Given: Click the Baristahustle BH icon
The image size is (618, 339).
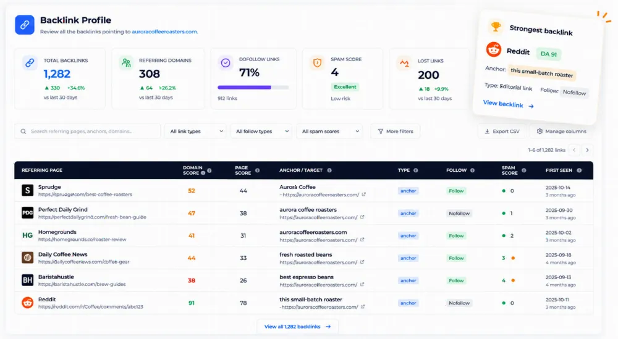Looking at the screenshot, I should [x=27, y=280].
